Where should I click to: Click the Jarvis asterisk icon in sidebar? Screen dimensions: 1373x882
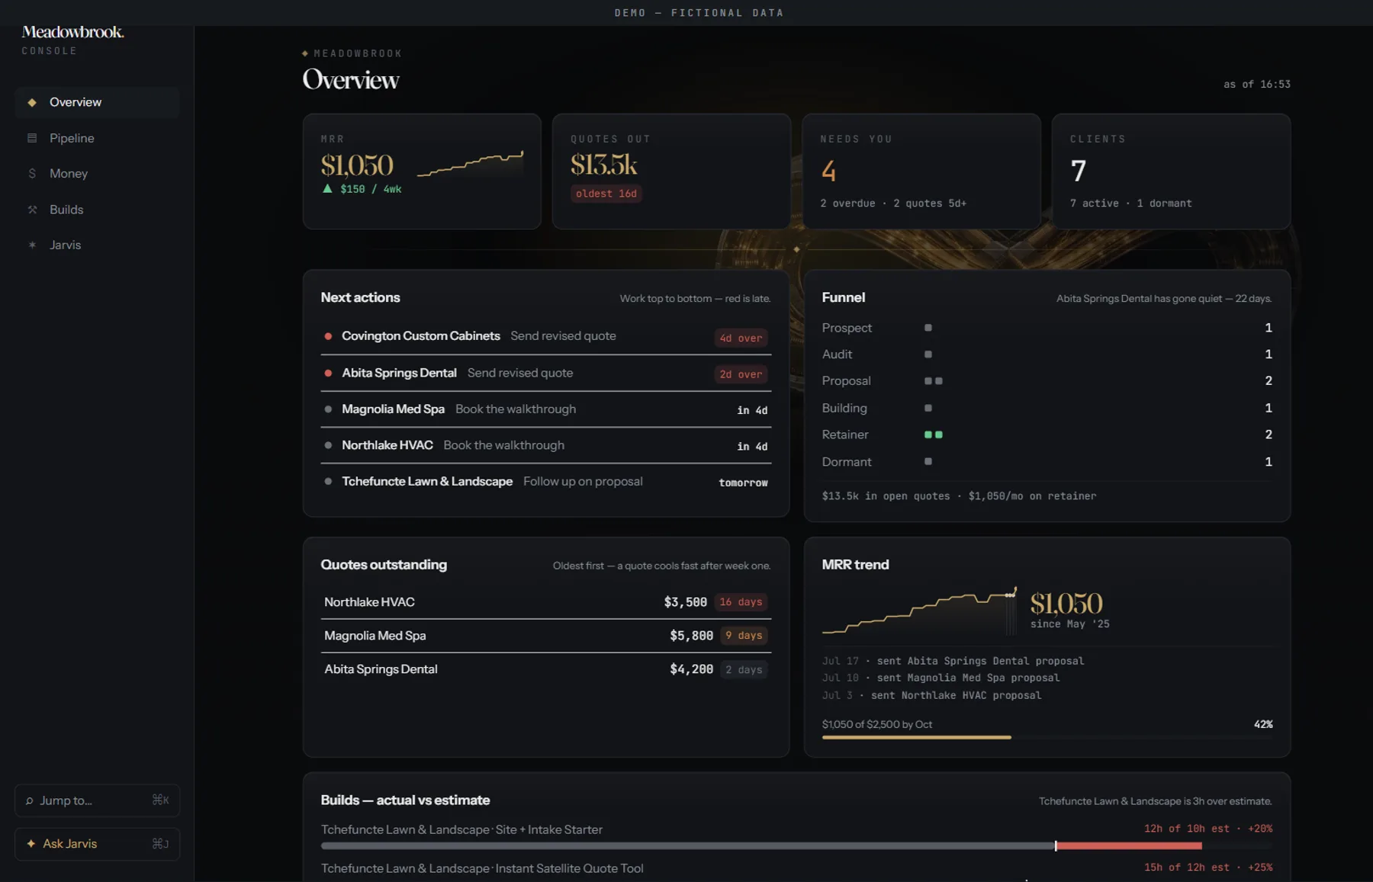pyautogui.click(x=32, y=245)
